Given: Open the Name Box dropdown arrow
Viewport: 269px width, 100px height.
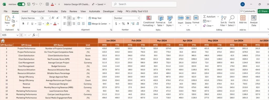Looking at the screenshot, I should click(x=17, y=35).
